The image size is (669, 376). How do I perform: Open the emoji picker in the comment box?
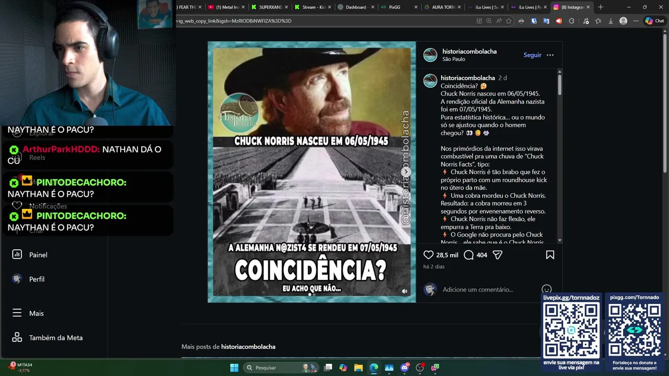[547, 289]
